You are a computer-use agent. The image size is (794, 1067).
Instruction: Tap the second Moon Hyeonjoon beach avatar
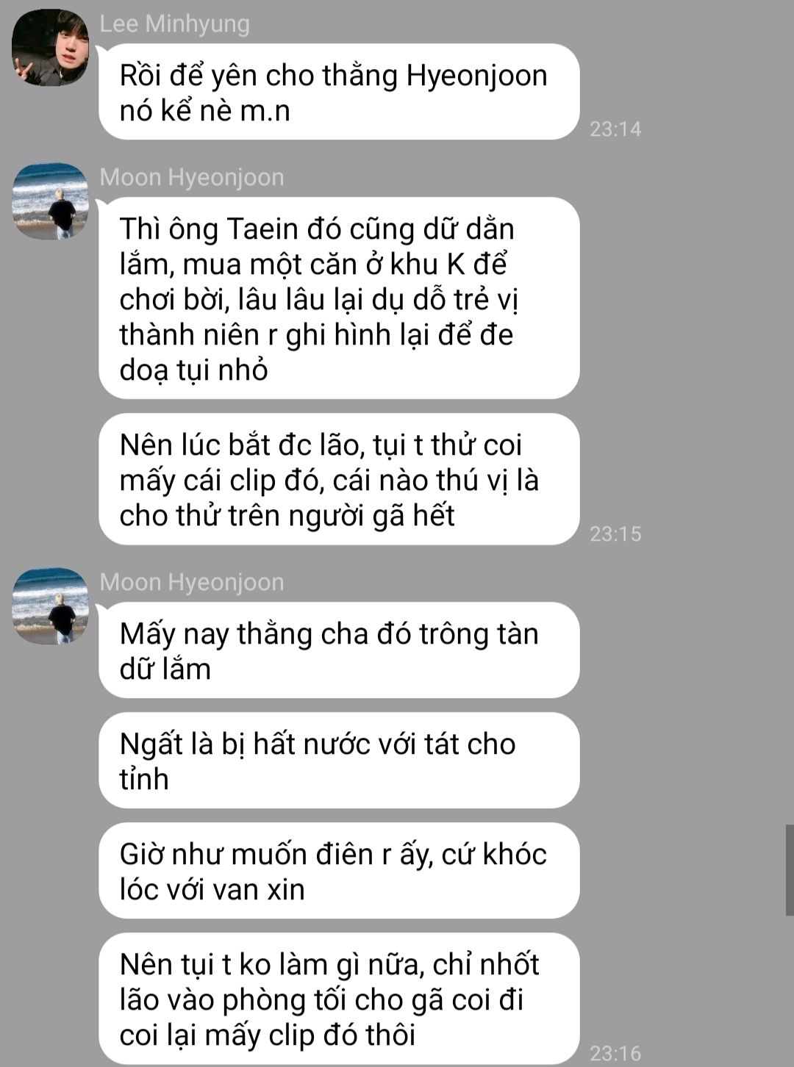50,606
